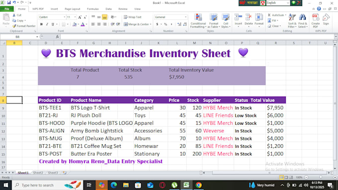Open the Cell Styles dropdown
This screenshot has height=190, width=338.
point(226,21)
